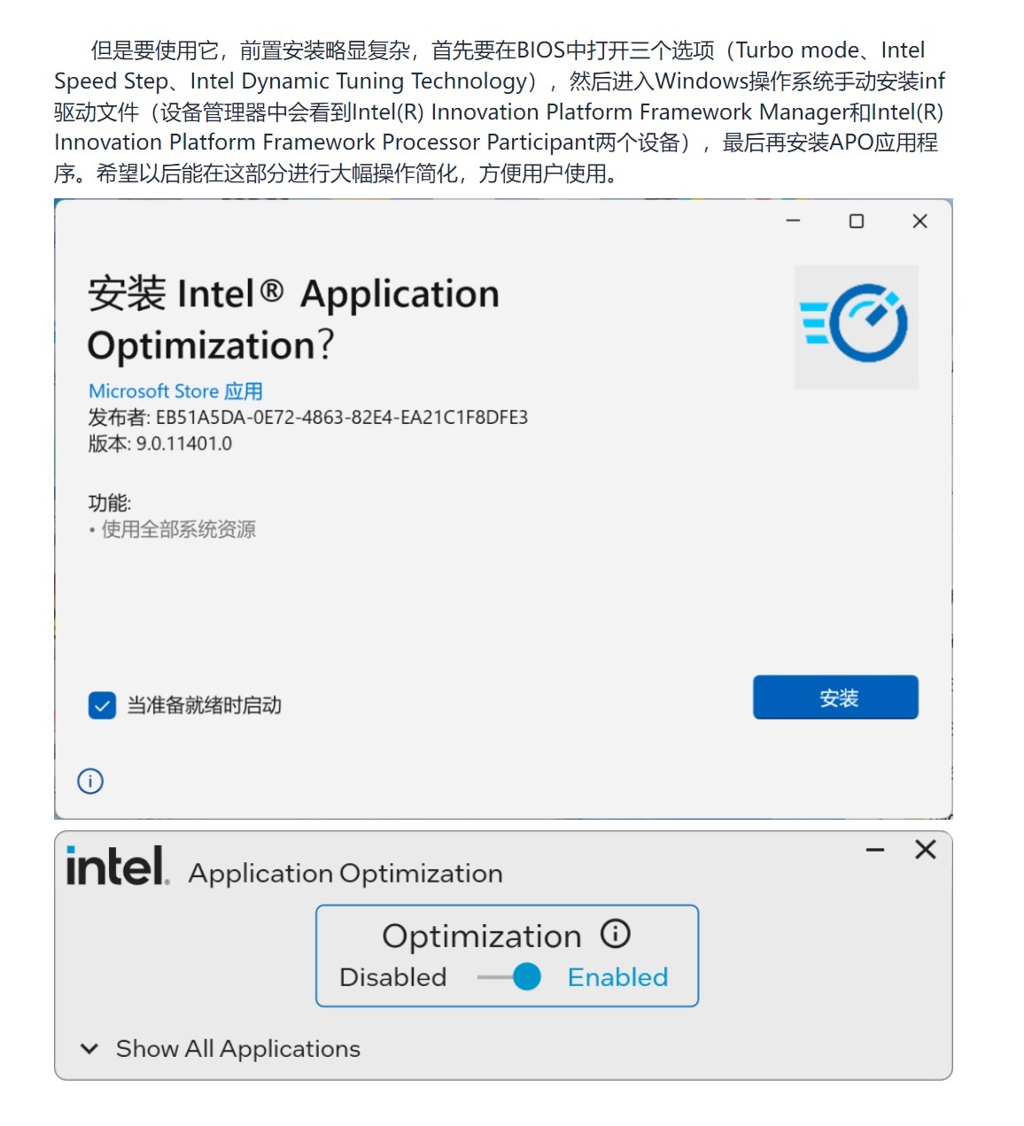
Task: Expand Show All Applications chevron
Action: pos(89,1049)
